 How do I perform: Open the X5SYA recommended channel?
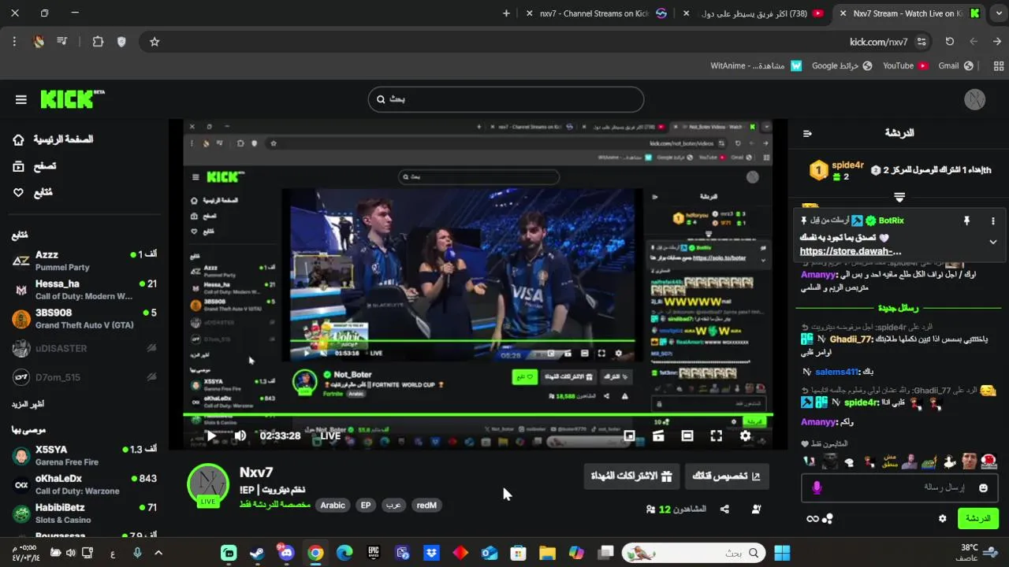tap(84, 455)
